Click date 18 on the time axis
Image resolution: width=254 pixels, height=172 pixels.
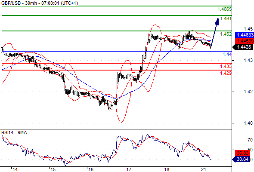167,169
